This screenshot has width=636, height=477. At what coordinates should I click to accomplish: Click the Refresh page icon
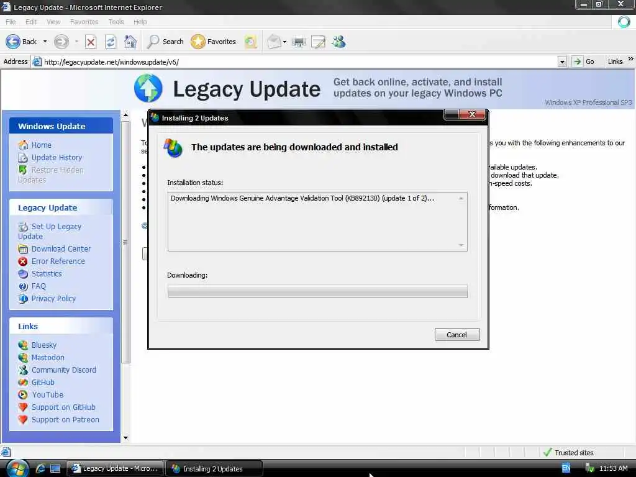point(111,42)
